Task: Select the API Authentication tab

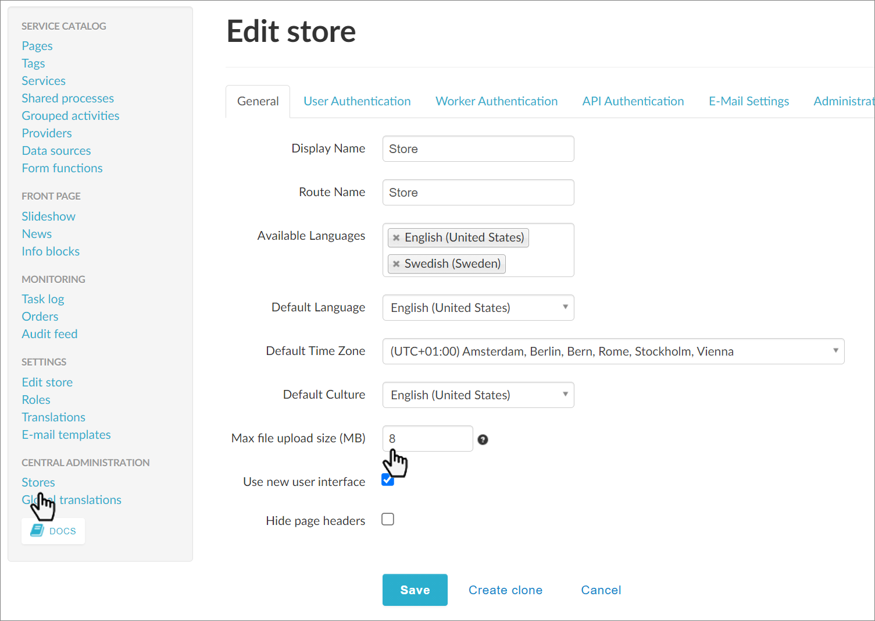Action: tap(633, 101)
